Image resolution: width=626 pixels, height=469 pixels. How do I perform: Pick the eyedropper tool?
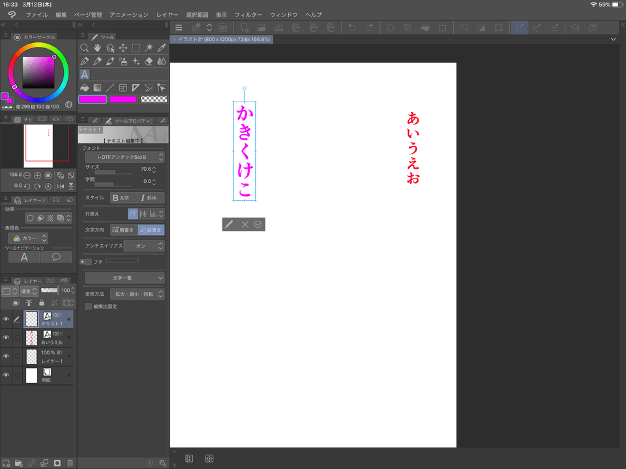[162, 48]
